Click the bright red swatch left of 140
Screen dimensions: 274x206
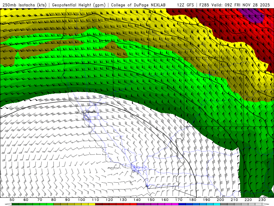[x=134, y=204]
